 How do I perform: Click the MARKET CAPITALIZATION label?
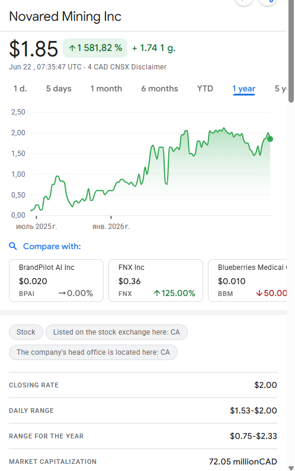click(53, 462)
